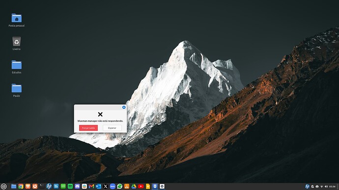Open YouTube from the panel
This screenshot has height=190, width=339.
(141, 187)
